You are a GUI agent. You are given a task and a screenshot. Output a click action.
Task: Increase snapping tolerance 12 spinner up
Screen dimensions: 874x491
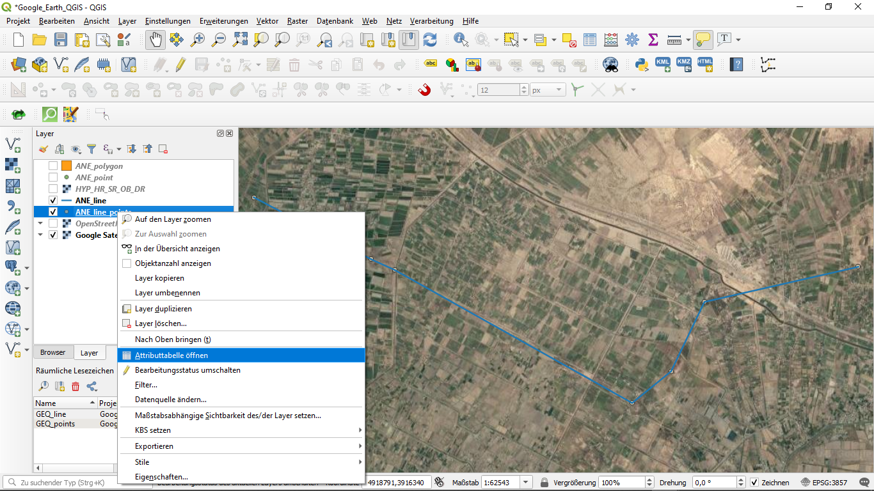tap(524, 87)
